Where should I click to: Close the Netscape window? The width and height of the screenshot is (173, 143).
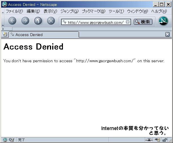click(x=168, y=5)
